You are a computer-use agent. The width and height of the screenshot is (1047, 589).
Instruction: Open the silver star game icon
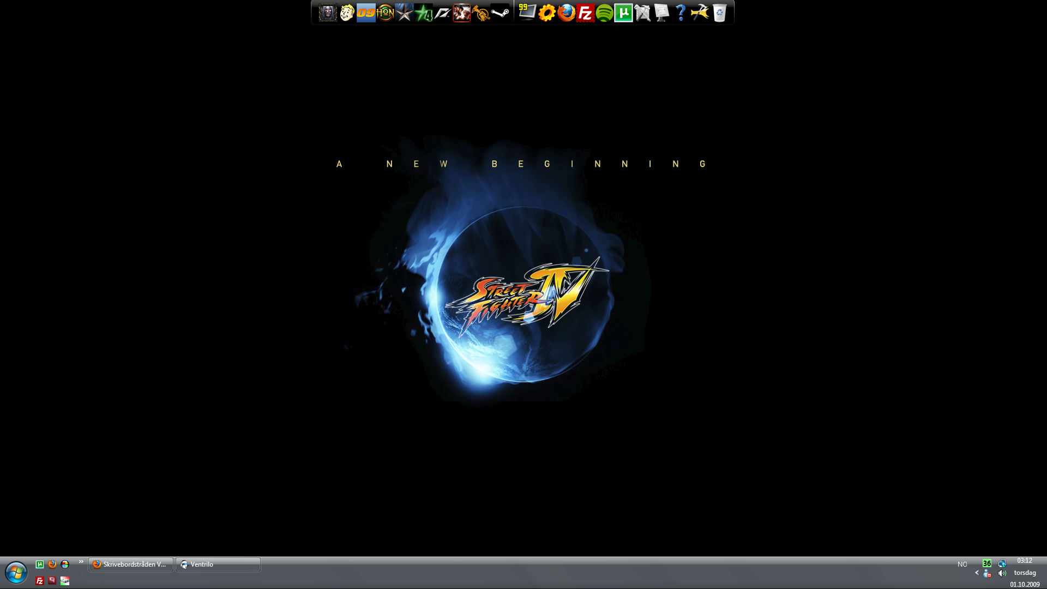(404, 13)
